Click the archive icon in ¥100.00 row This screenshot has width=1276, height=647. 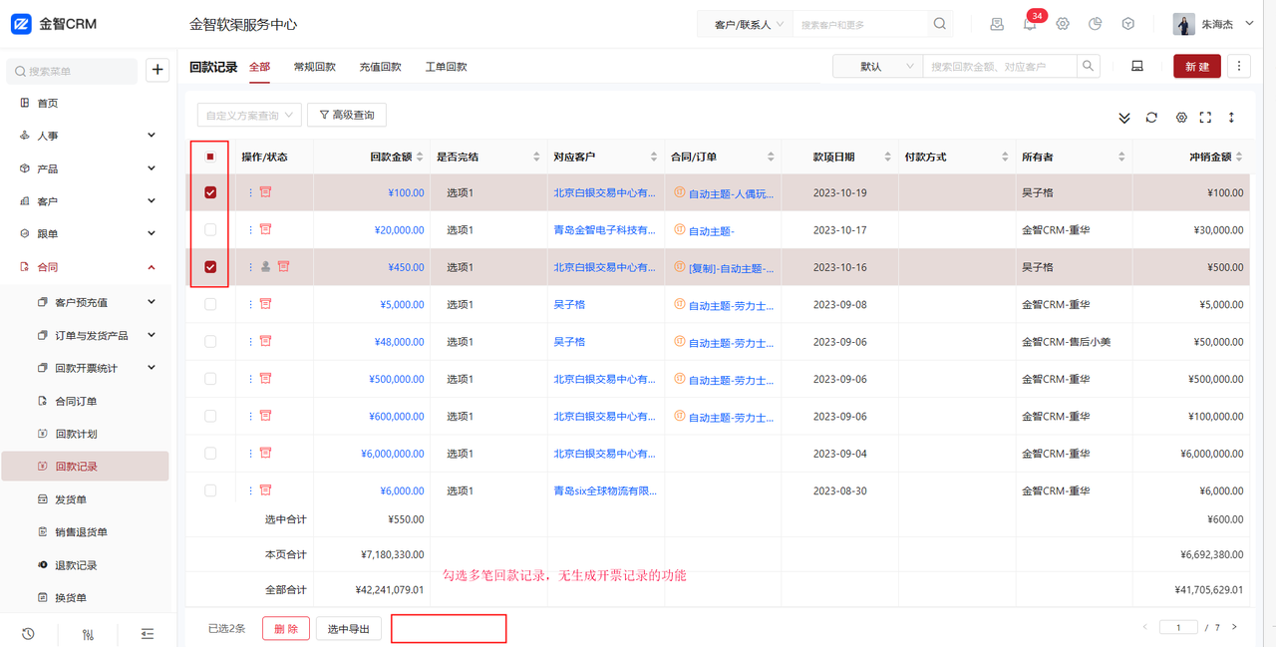(x=265, y=191)
